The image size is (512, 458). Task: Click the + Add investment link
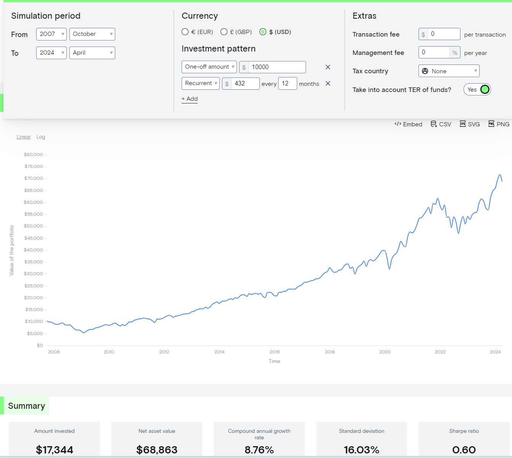pyautogui.click(x=190, y=99)
